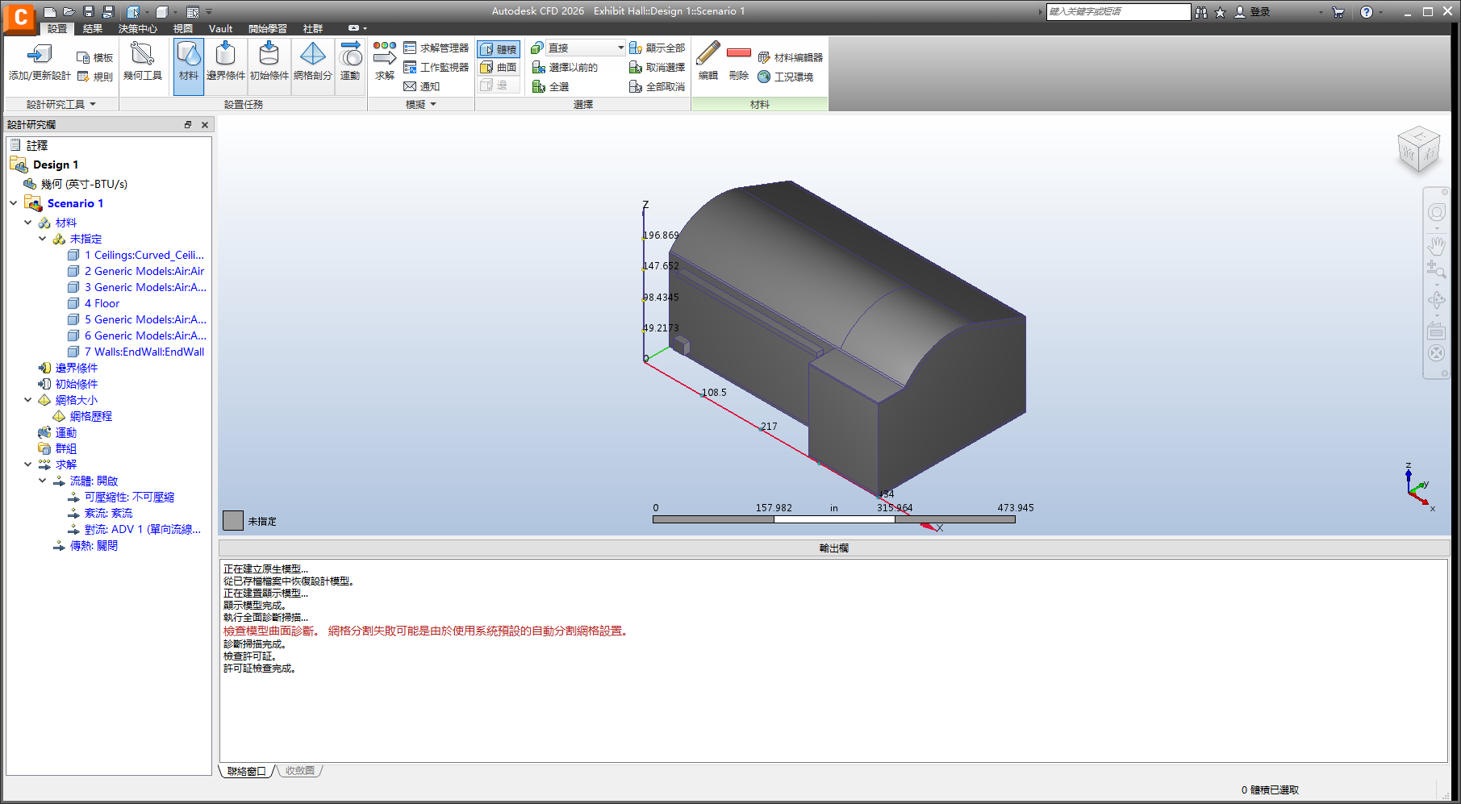Close the 設計研究欄 panel

click(205, 125)
